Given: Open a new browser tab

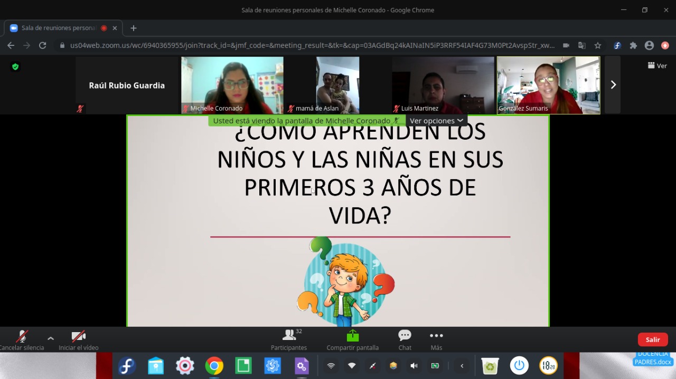Looking at the screenshot, I should click(x=134, y=28).
